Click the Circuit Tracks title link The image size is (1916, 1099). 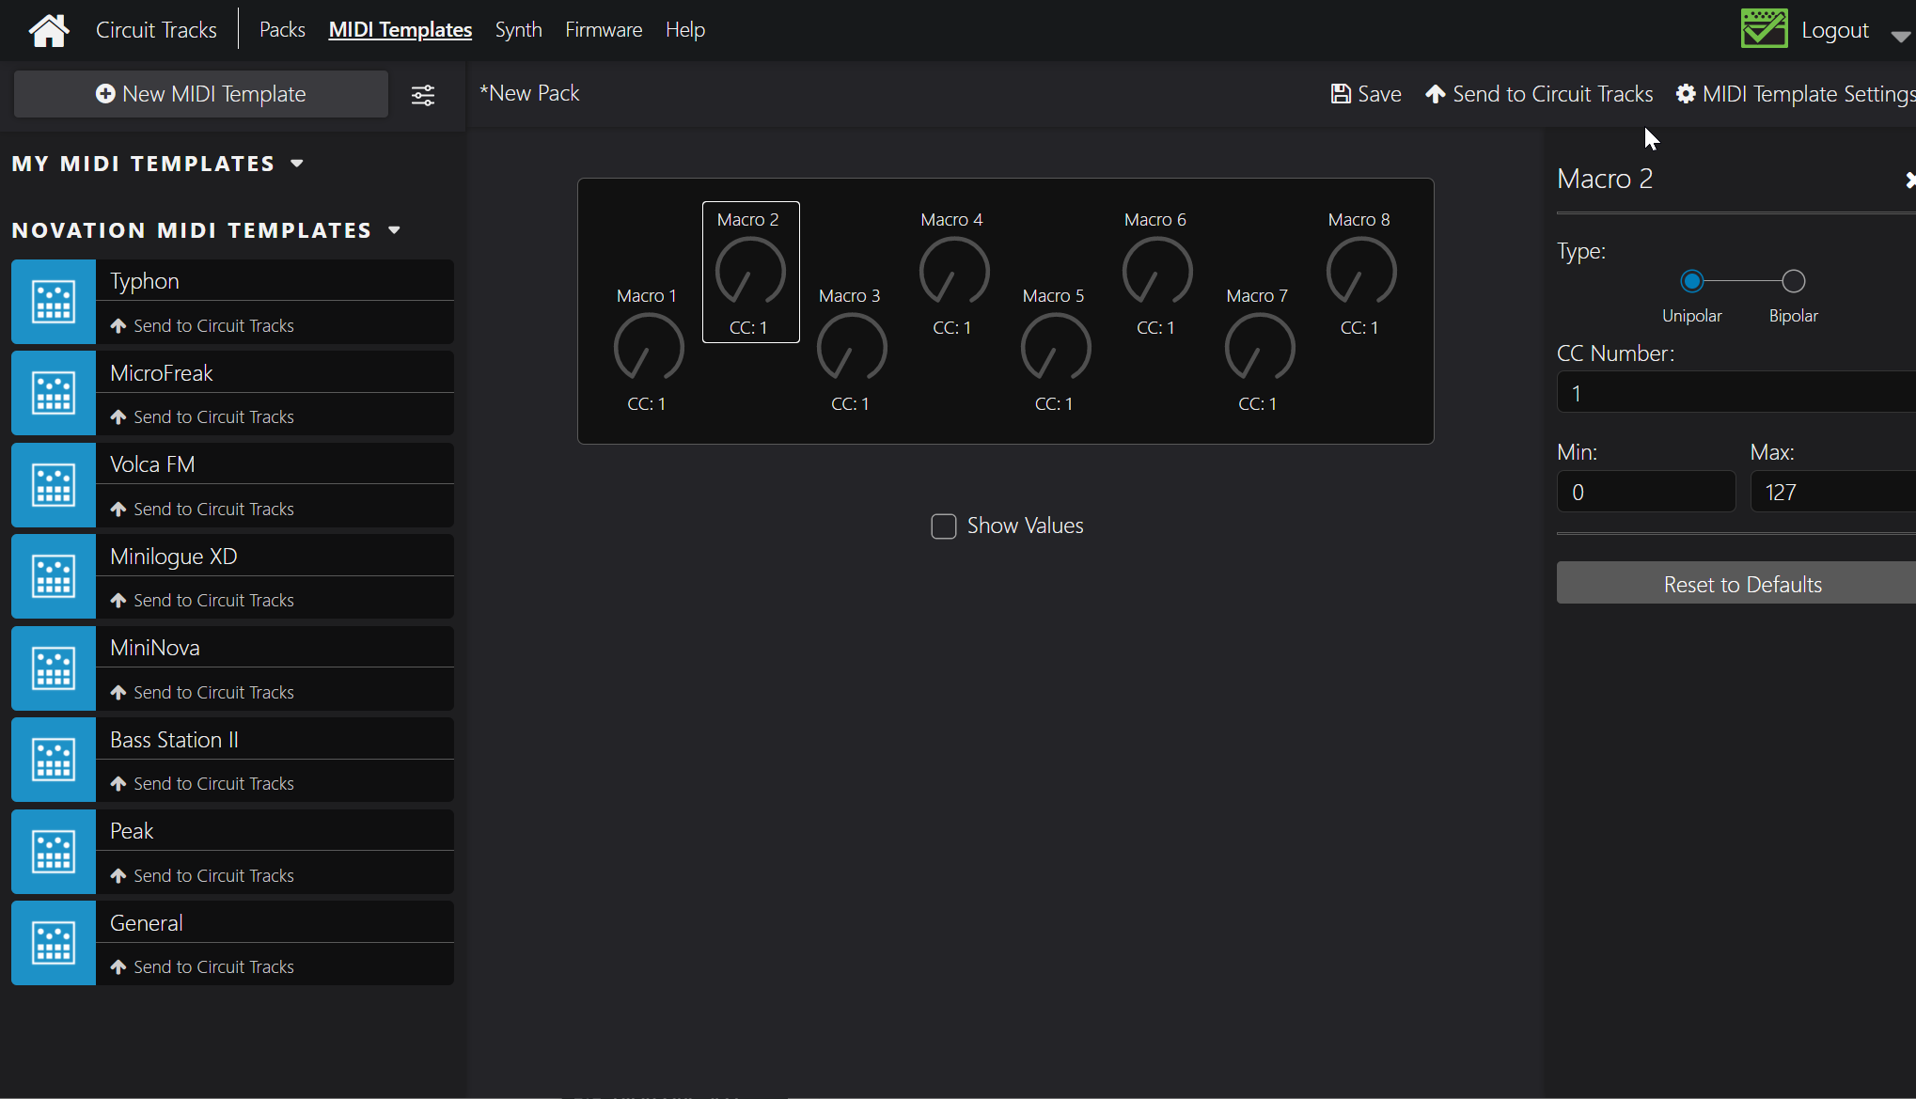pyautogui.click(x=156, y=30)
